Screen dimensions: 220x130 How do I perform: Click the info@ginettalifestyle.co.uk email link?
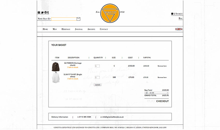[113, 117]
